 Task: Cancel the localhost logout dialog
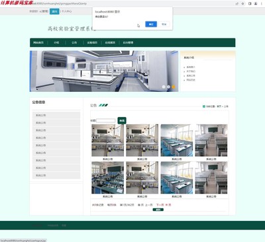coord(164,24)
